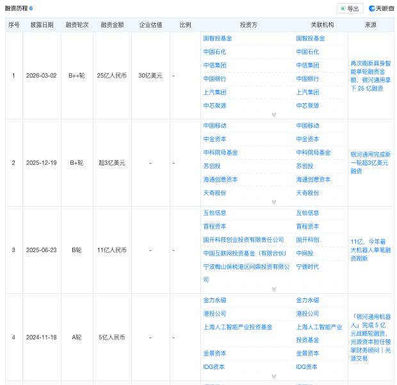Select the date cell 2025-06-23
The height and width of the screenshot is (385, 397).
(x=42, y=250)
